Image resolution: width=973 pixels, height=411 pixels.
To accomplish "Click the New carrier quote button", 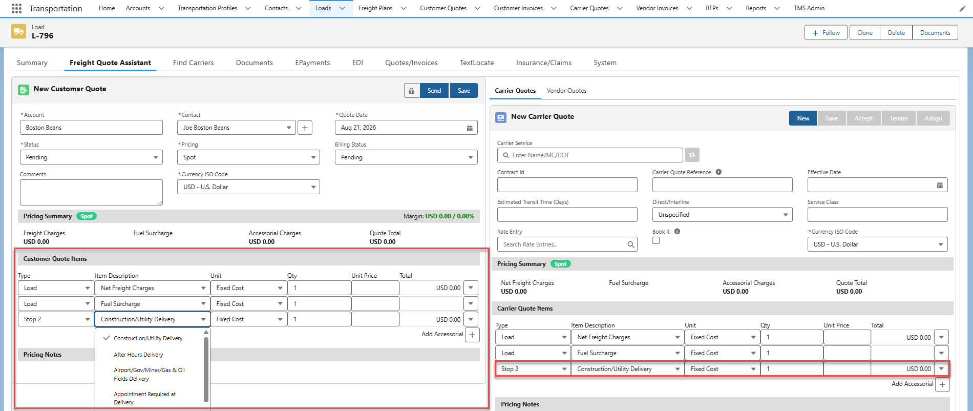I will [803, 118].
